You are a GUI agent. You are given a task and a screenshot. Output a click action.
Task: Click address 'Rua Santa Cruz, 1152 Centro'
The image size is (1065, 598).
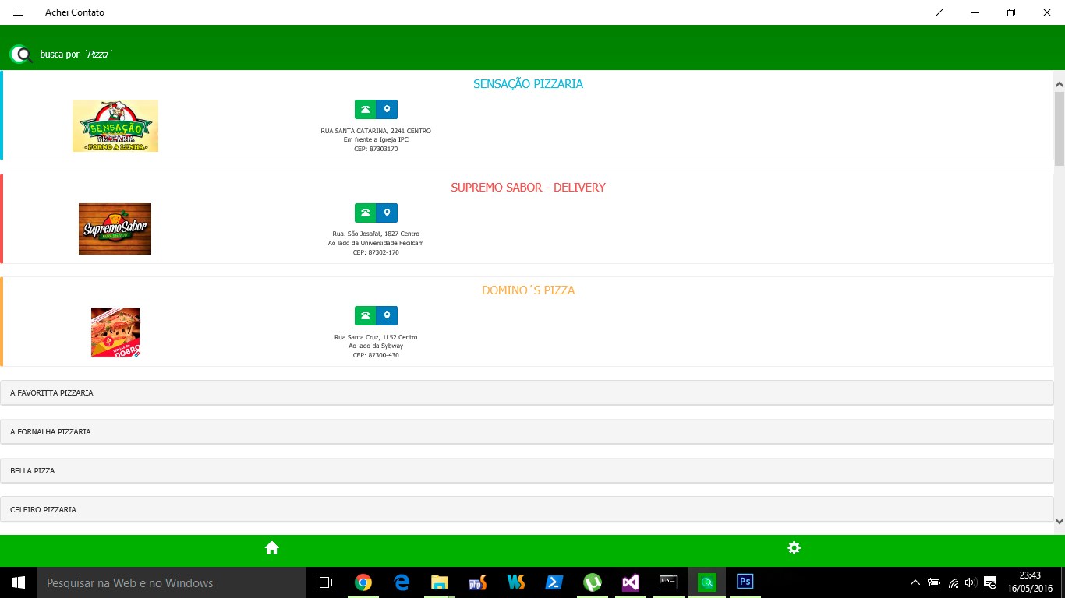(376, 337)
